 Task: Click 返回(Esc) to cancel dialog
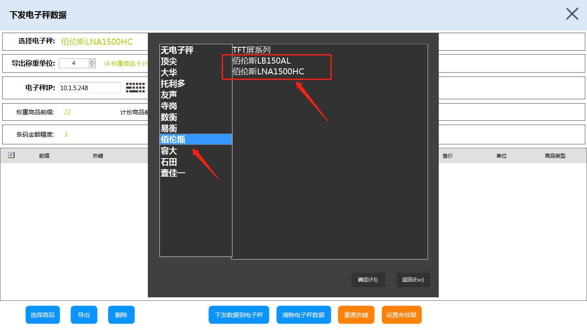coord(413,280)
